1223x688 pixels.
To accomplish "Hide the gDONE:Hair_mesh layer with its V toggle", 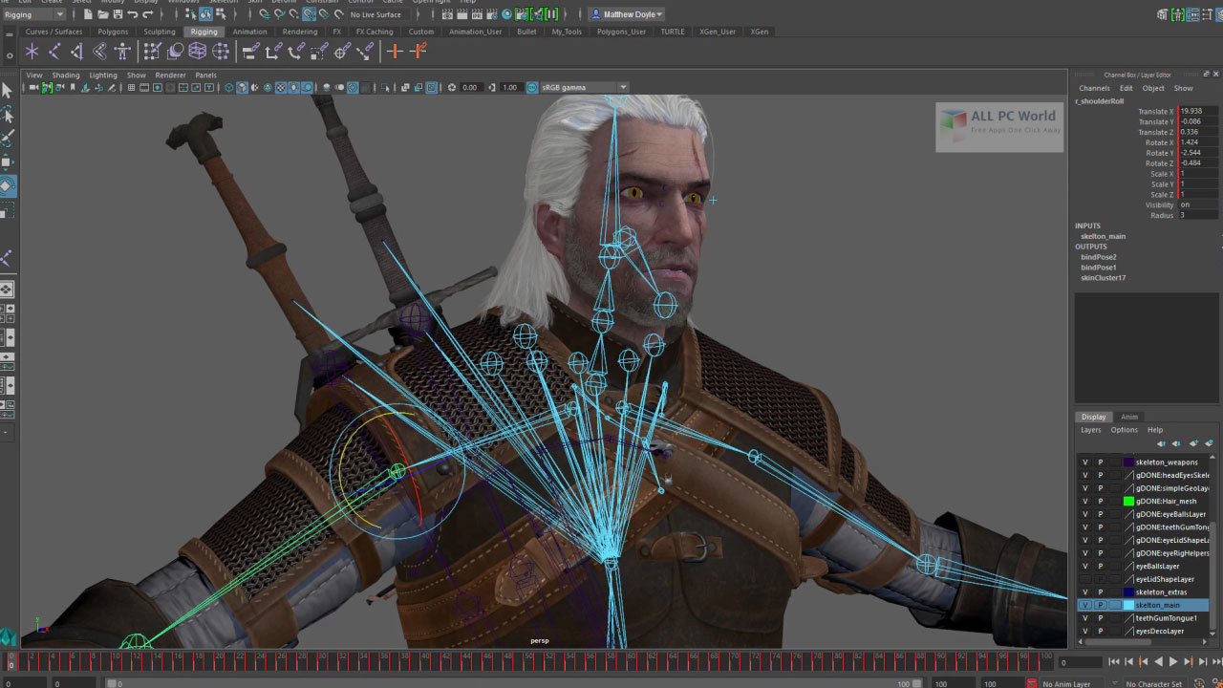I will pos(1084,501).
